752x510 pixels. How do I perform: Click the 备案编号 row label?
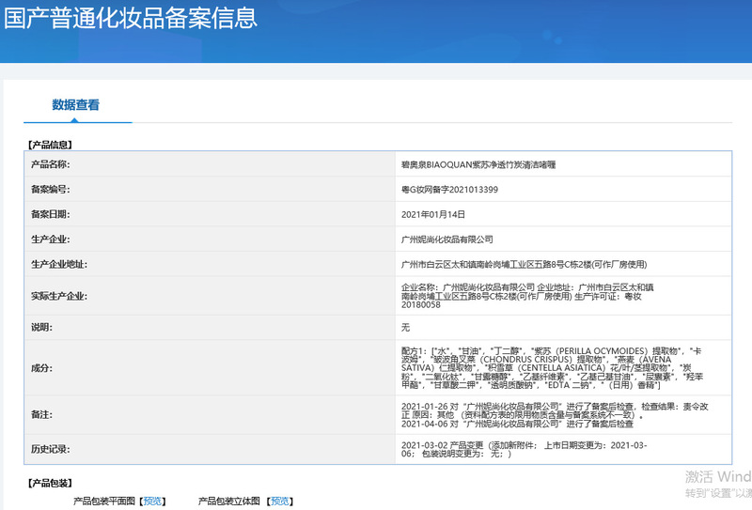point(51,190)
